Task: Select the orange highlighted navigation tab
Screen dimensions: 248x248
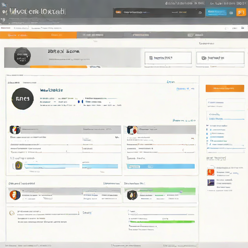Action: [x=38, y=35]
